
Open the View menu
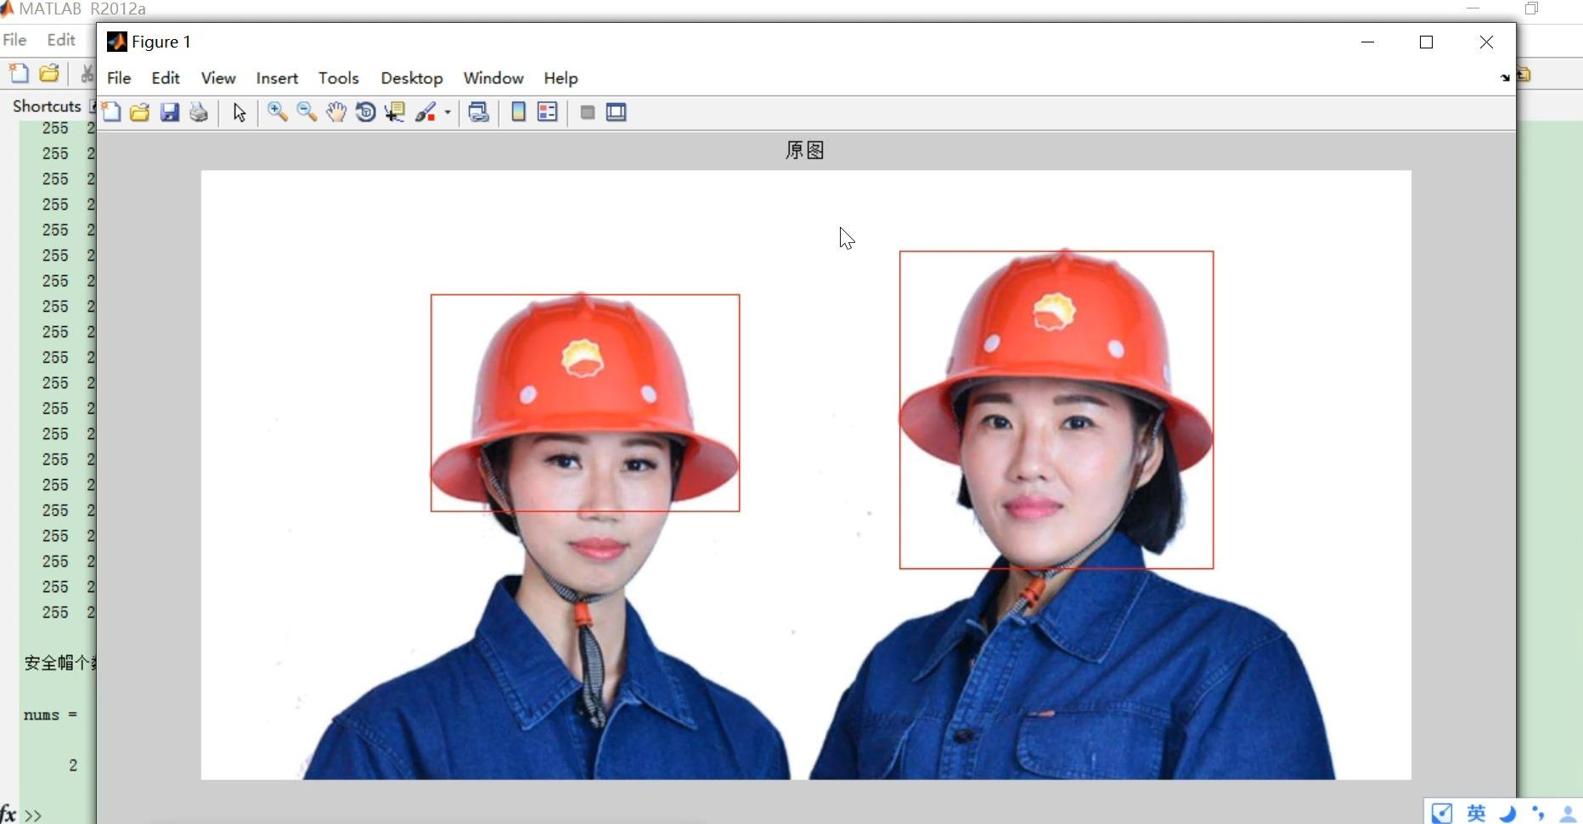(218, 78)
